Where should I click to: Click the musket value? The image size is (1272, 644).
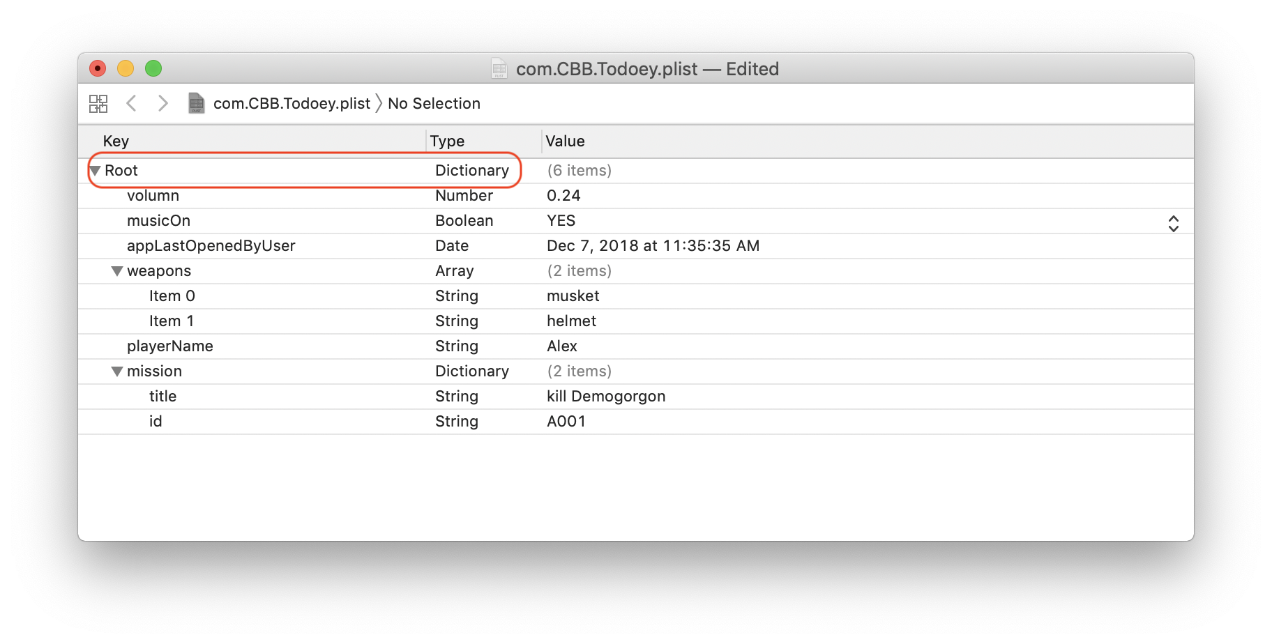pyautogui.click(x=573, y=296)
